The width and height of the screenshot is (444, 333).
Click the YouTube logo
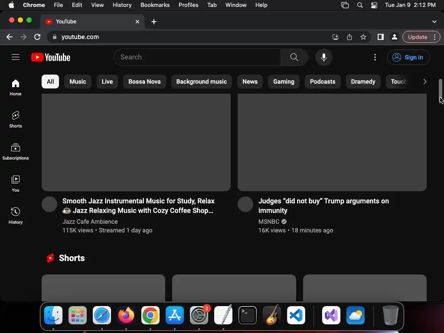51,57
